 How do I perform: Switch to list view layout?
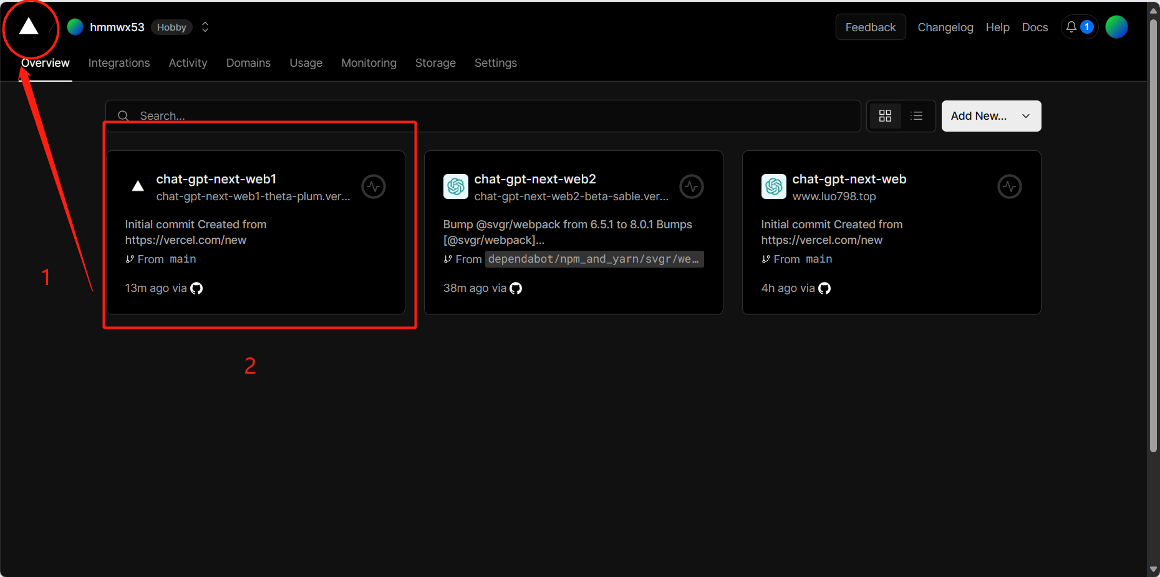[916, 116]
